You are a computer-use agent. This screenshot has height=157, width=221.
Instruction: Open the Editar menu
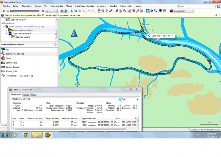(x=16, y=6)
